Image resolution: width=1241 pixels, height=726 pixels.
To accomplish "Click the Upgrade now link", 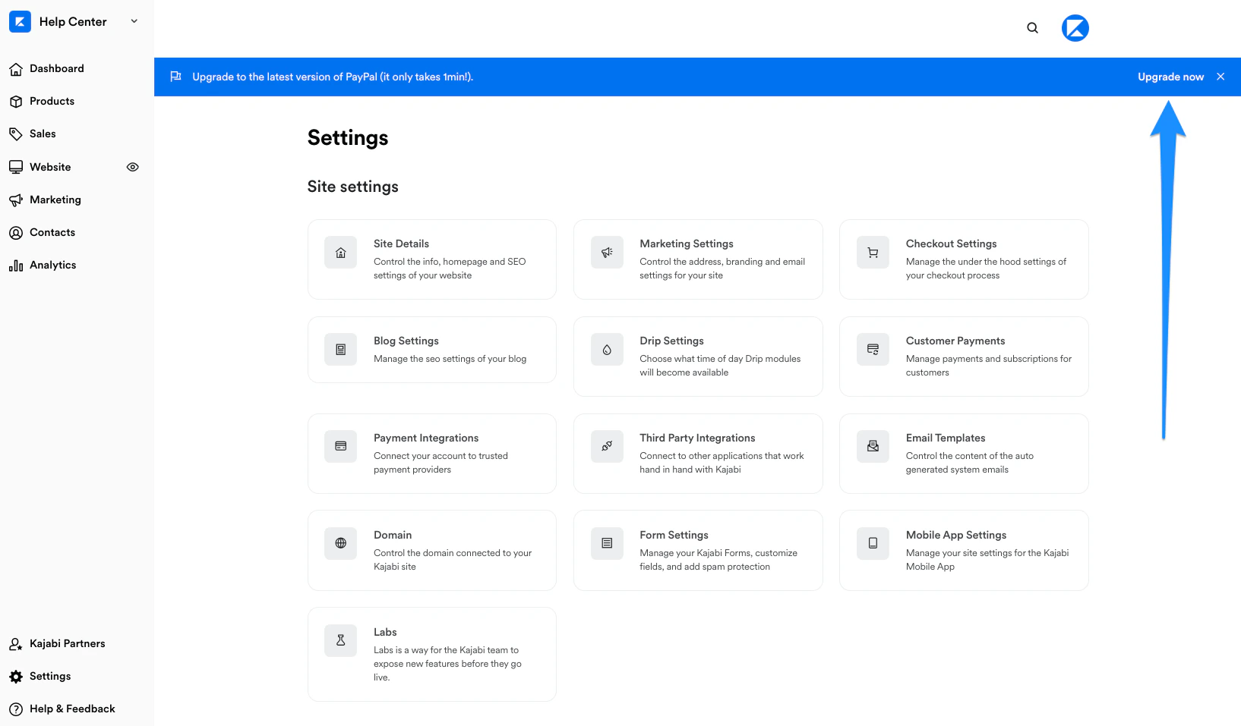I will [x=1170, y=77].
